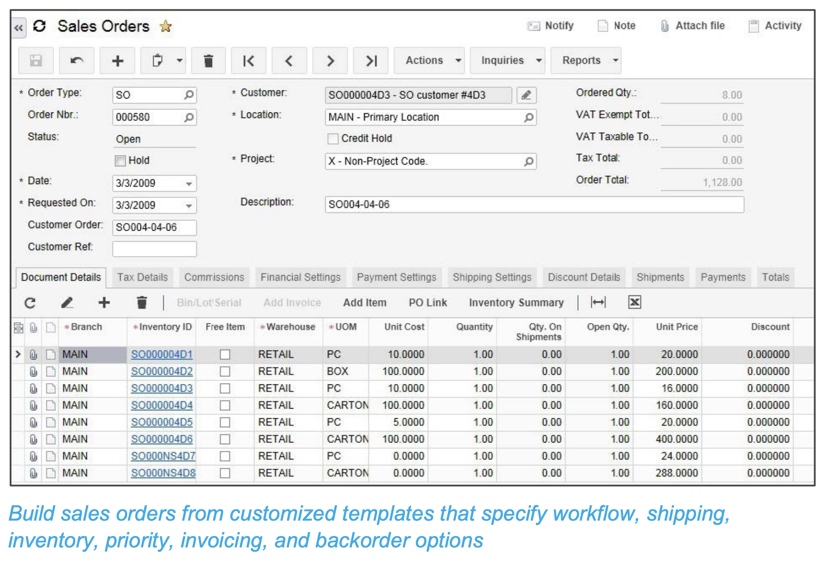Viewport: 829px width, 565px height.
Task: Go to last record button
Action: tap(371, 61)
